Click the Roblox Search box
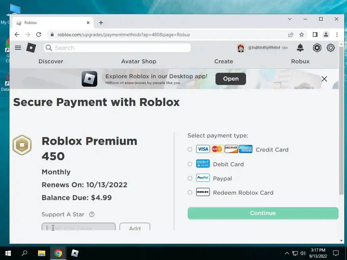This screenshot has width=347, height=260. (x=117, y=48)
